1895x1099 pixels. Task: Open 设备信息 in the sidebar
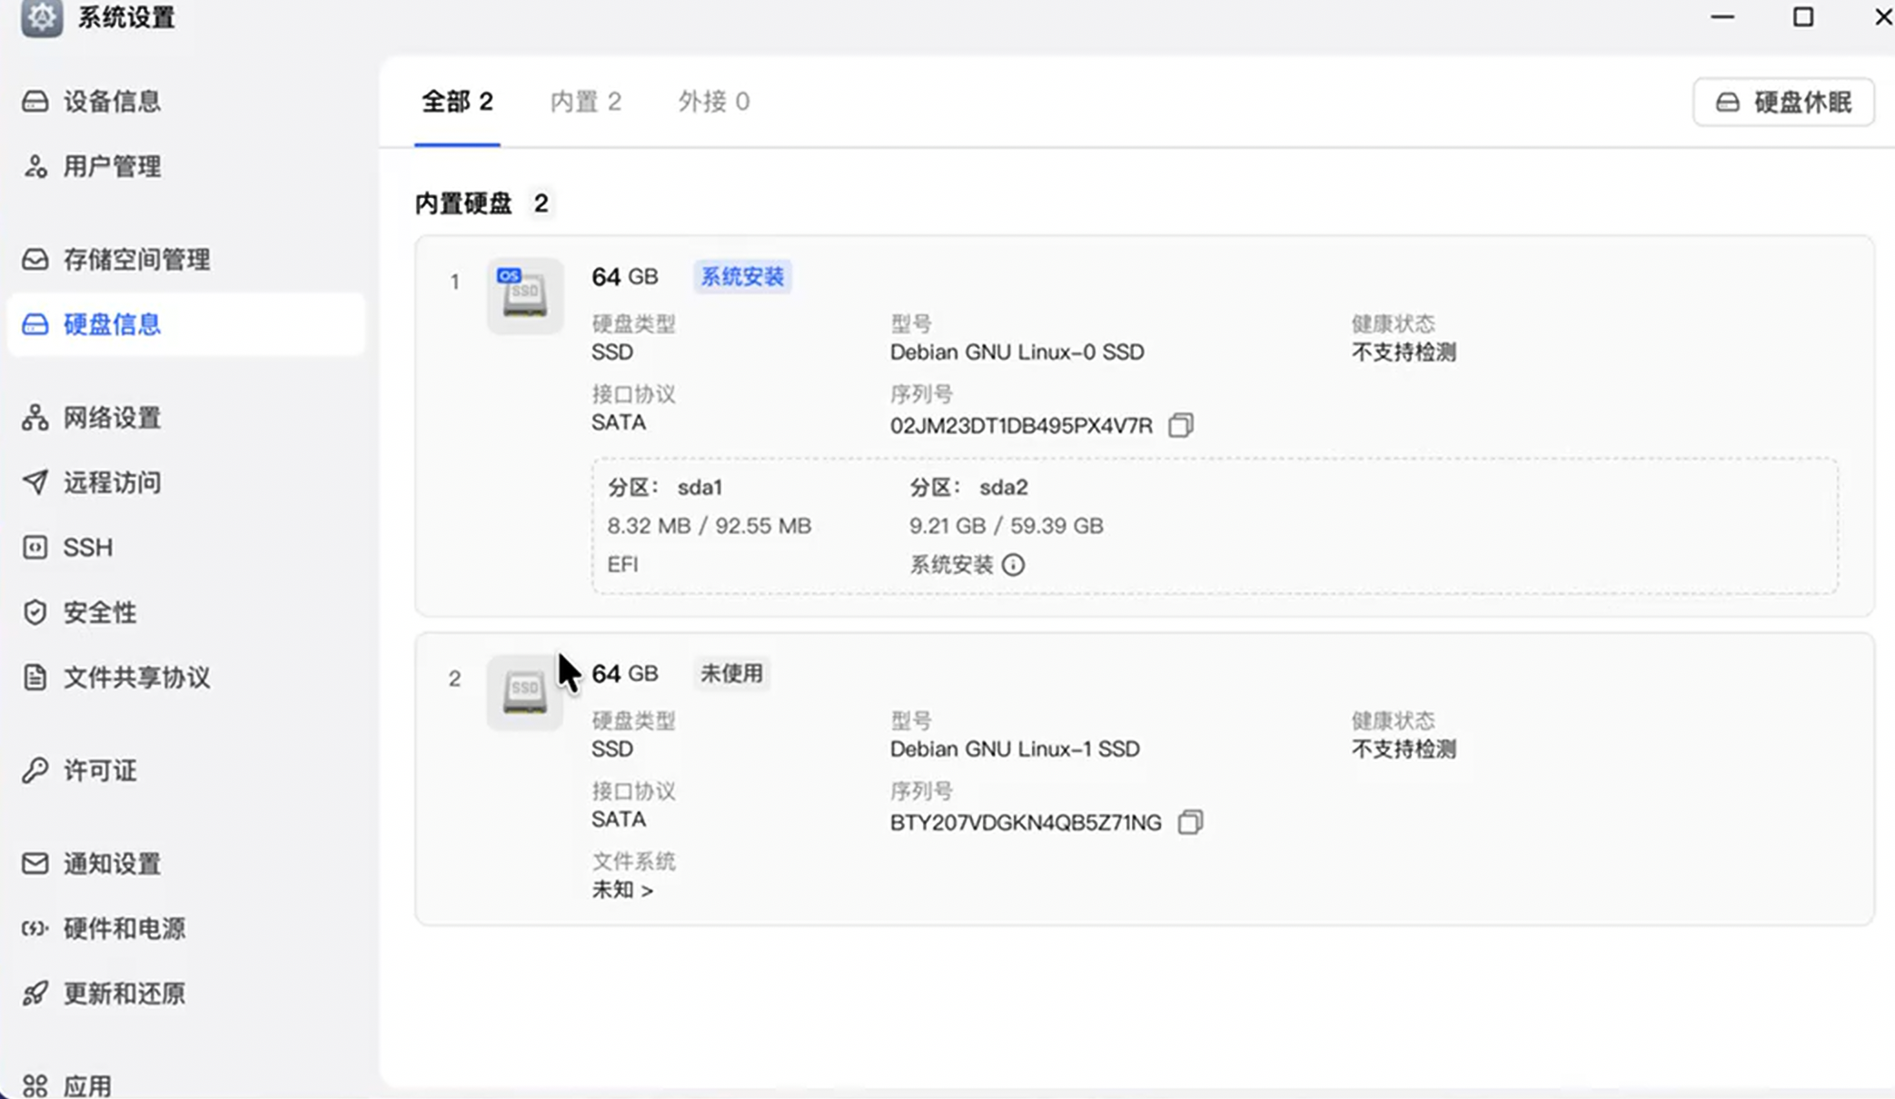[x=112, y=101]
